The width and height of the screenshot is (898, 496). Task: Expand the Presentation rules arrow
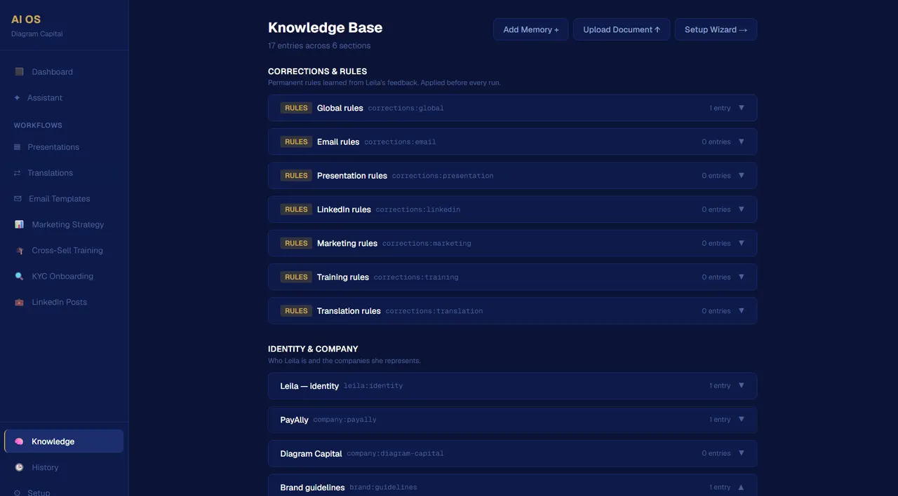741,175
